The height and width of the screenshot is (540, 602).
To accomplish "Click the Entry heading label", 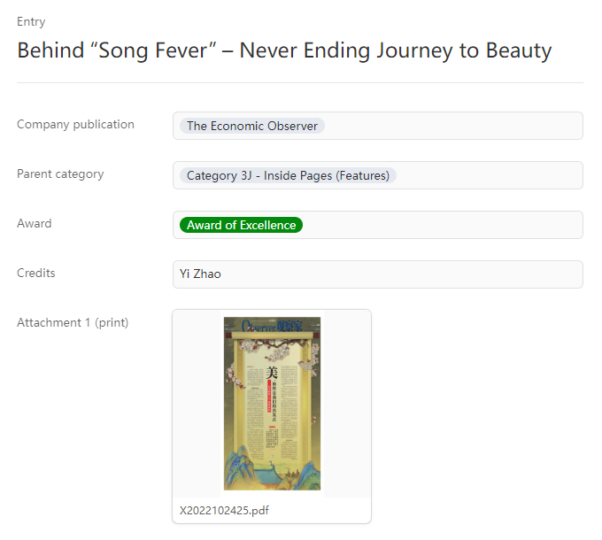I will [x=31, y=21].
